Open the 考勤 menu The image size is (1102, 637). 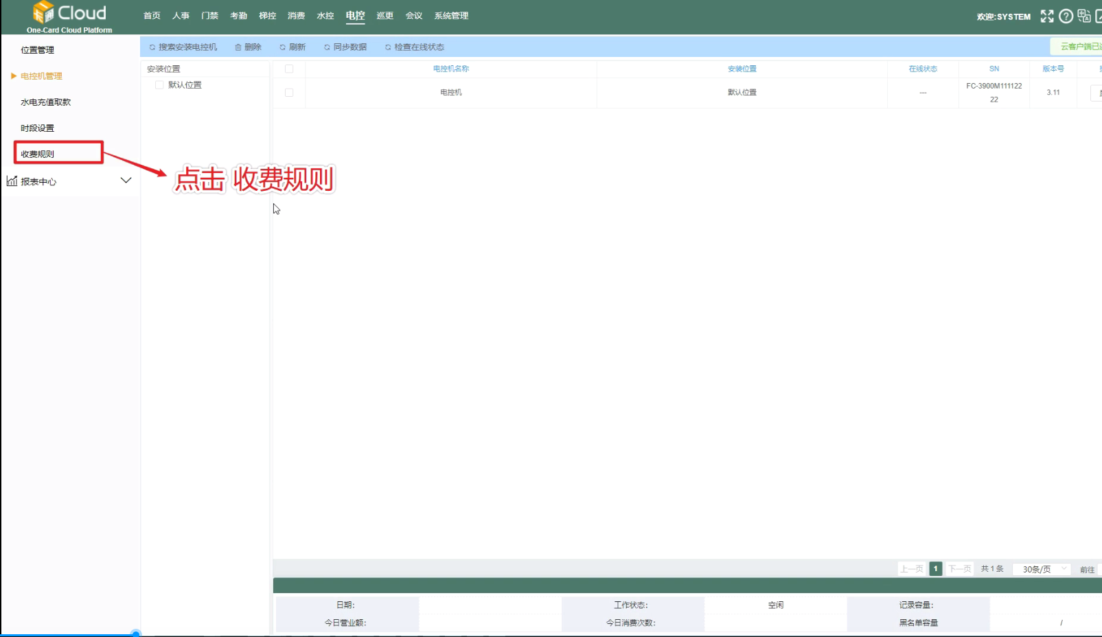pyautogui.click(x=238, y=16)
